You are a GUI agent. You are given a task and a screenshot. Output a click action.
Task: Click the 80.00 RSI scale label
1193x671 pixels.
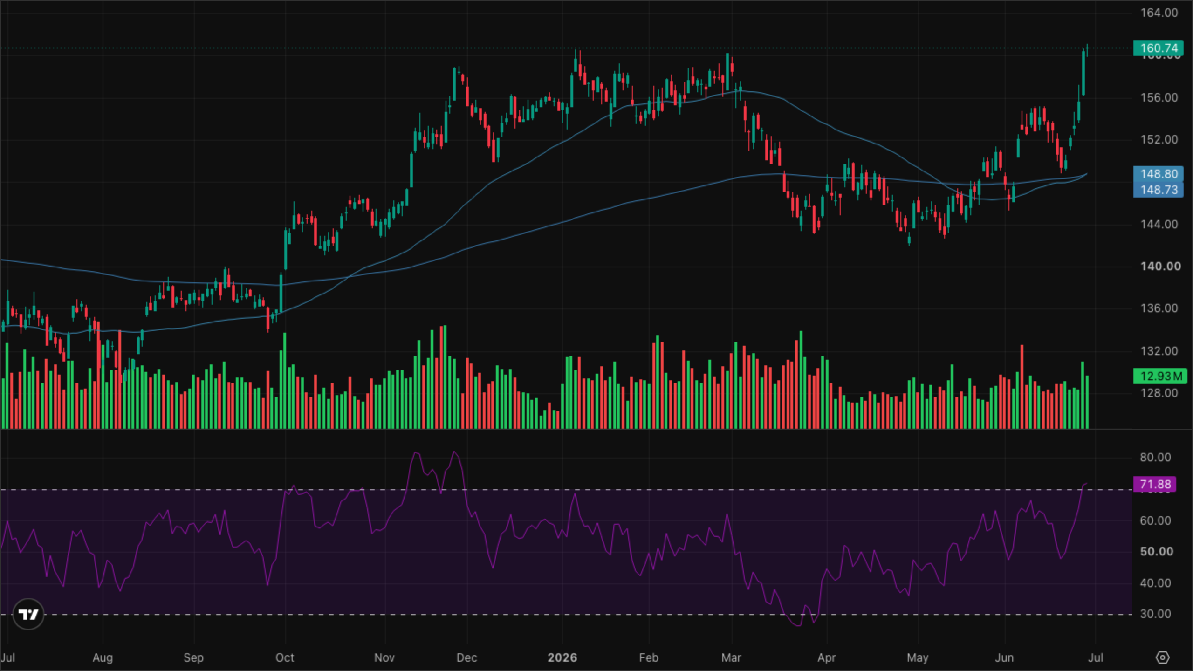(x=1155, y=457)
